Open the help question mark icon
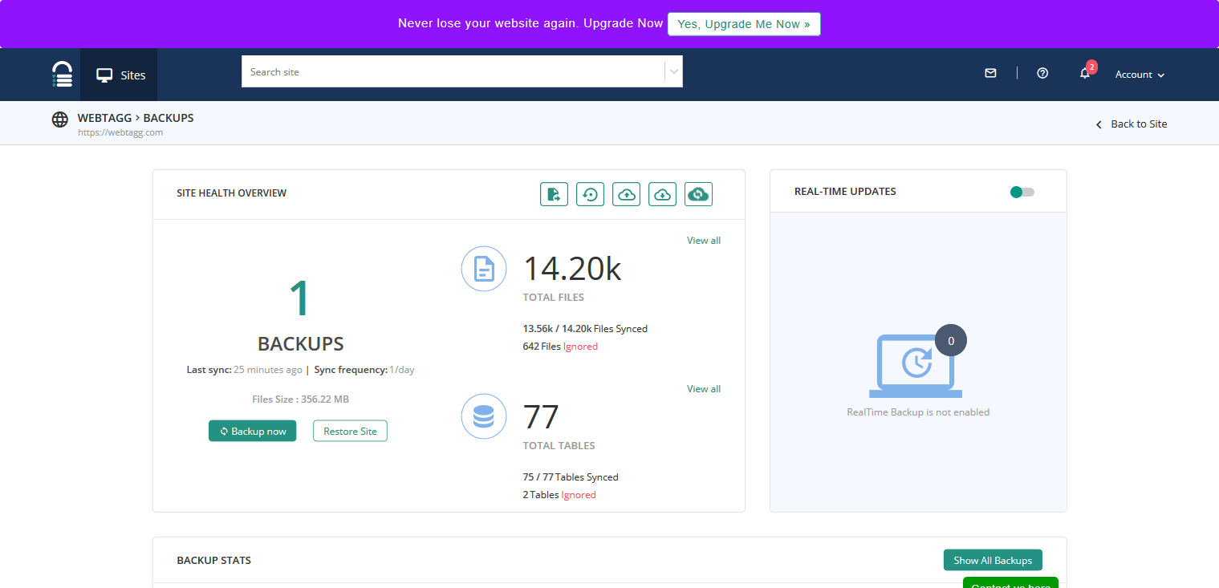This screenshot has height=588, width=1219. coord(1042,73)
